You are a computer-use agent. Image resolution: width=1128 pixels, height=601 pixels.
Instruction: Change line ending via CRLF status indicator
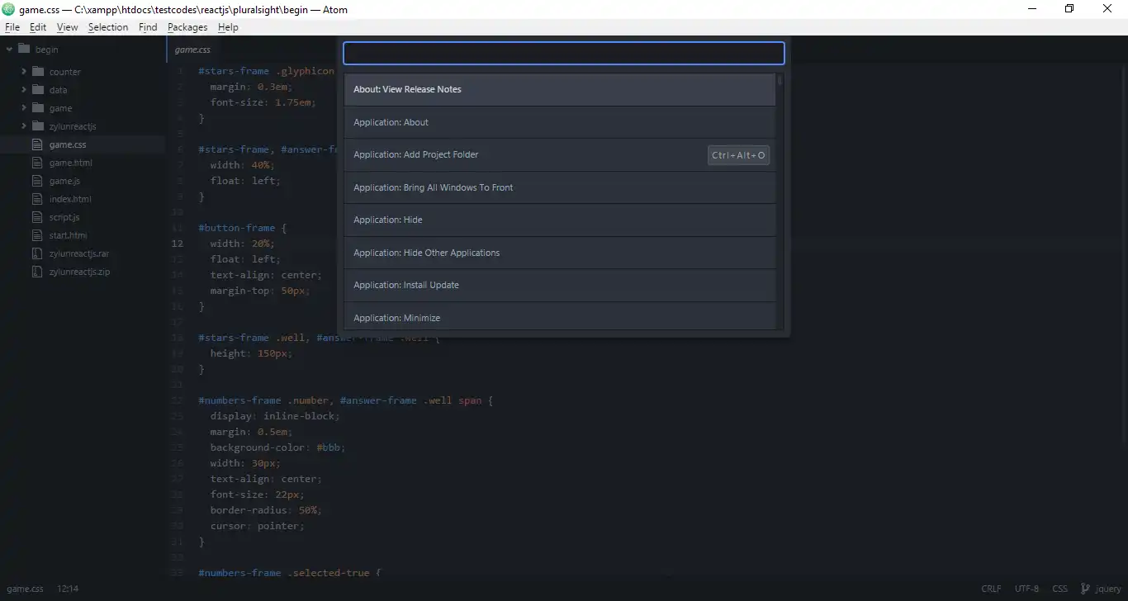click(x=991, y=588)
